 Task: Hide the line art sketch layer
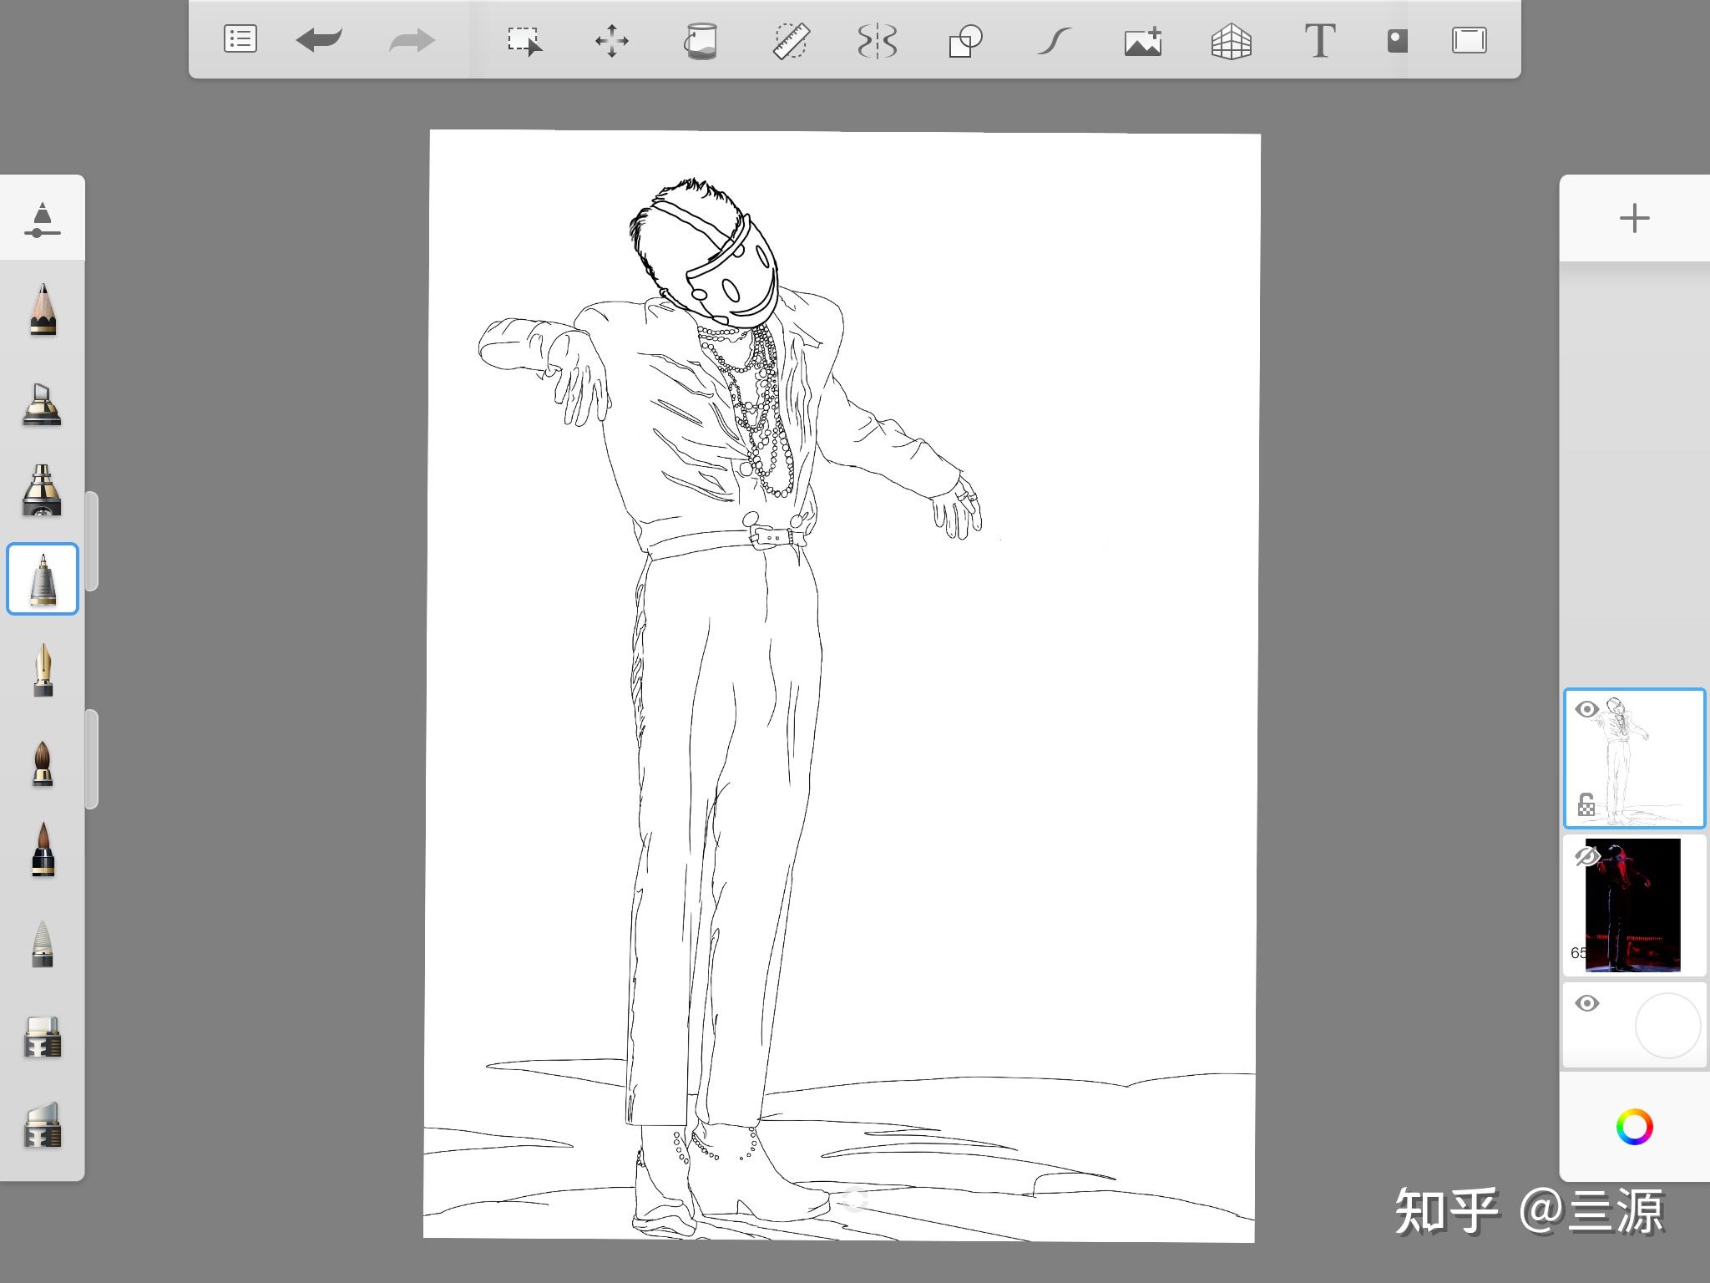[x=1586, y=710]
